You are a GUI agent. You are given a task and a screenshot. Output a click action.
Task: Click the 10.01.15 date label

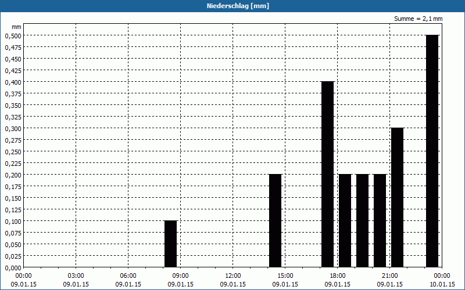pyautogui.click(x=442, y=284)
